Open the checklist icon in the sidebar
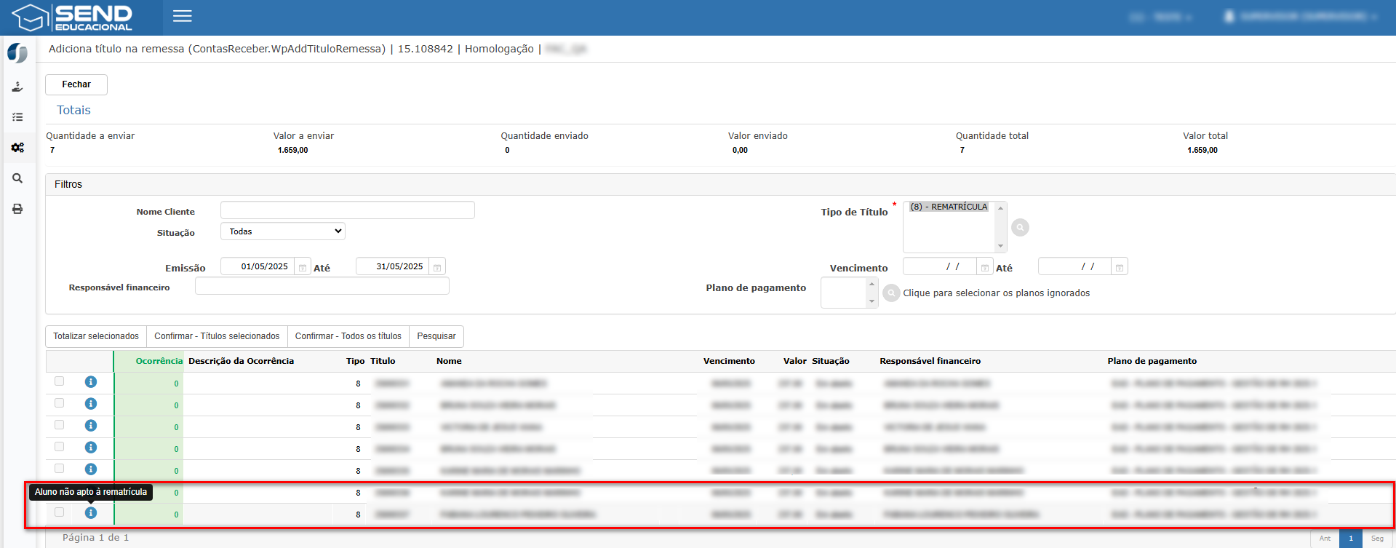1396x548 pixels. 17,117
